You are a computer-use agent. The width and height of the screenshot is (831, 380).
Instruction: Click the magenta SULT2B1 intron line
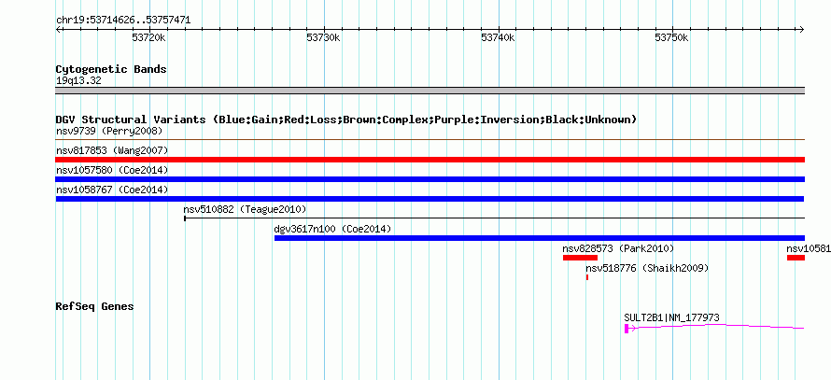pos(716,327)
